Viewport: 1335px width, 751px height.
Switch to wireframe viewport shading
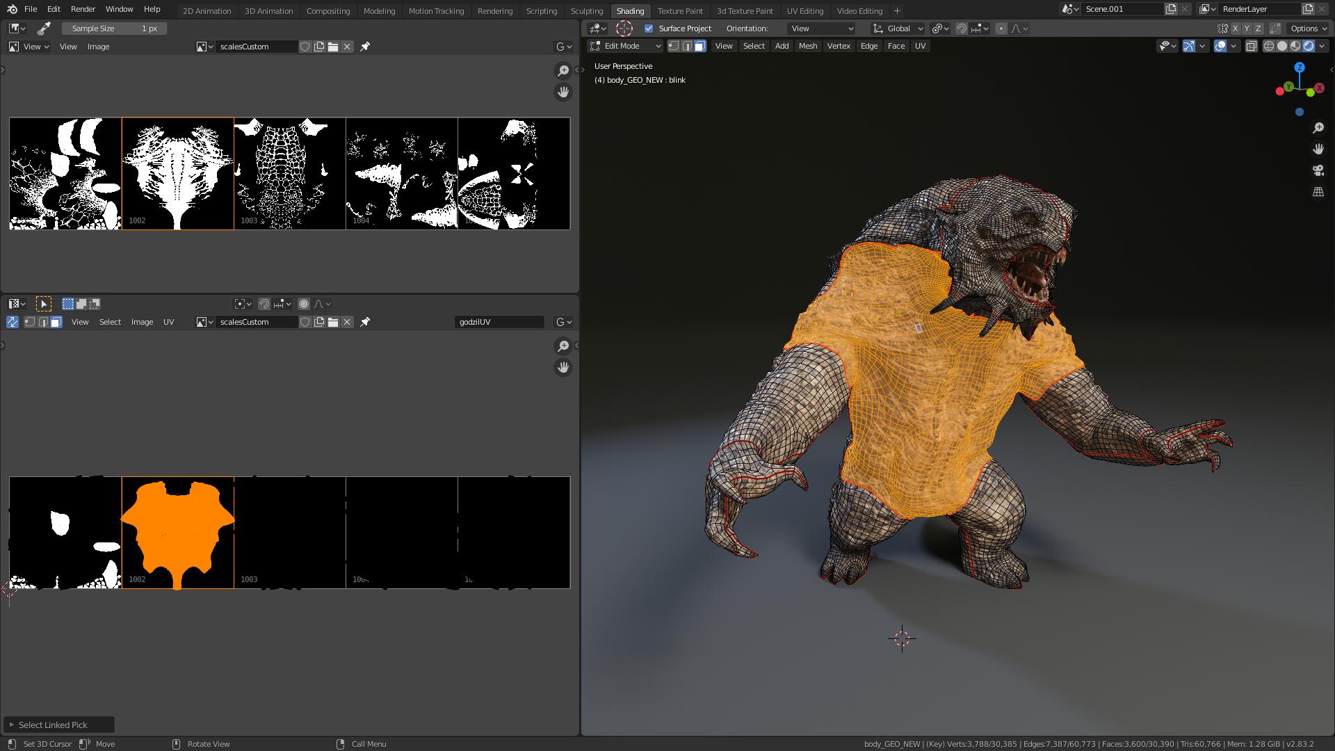click(1268, 46)
